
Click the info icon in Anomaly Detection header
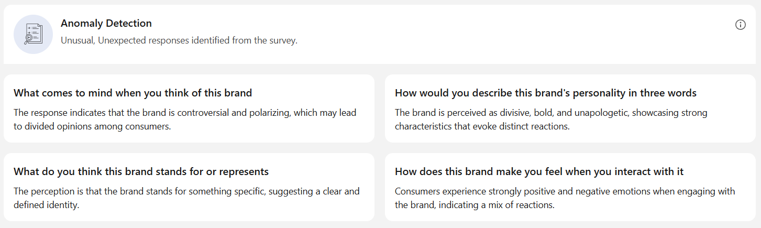point(740,25)
